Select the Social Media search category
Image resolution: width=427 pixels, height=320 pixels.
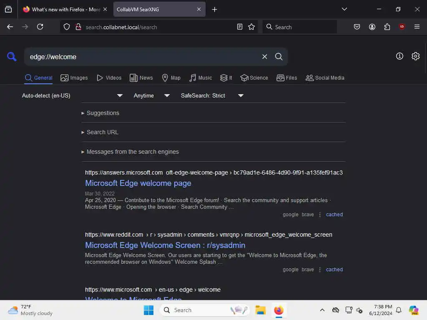(x=325, y=78)
